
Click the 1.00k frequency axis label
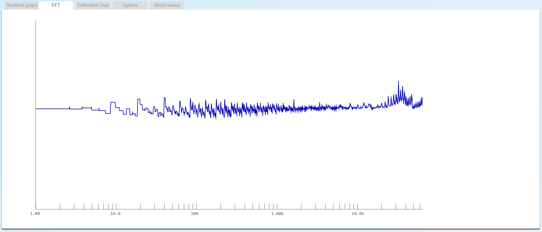277,214
